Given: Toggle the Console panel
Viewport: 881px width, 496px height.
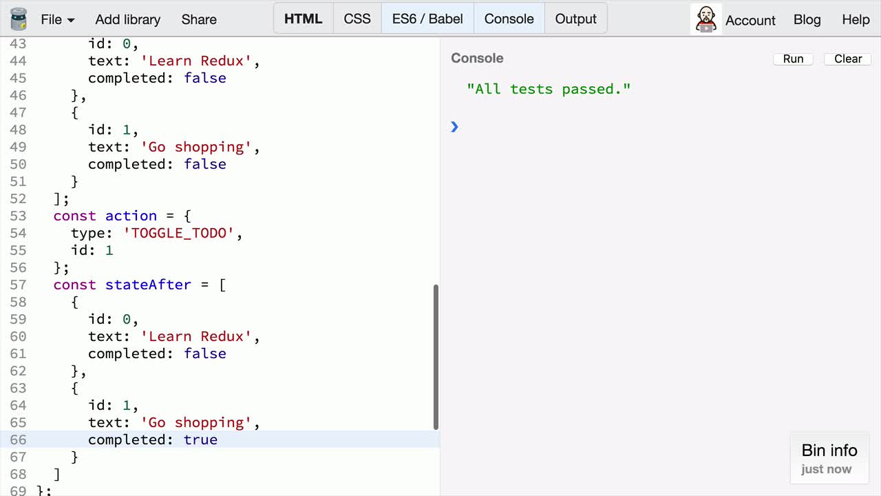Looking at the screenshot, I should pyautogui.click(x=509, y=19).
